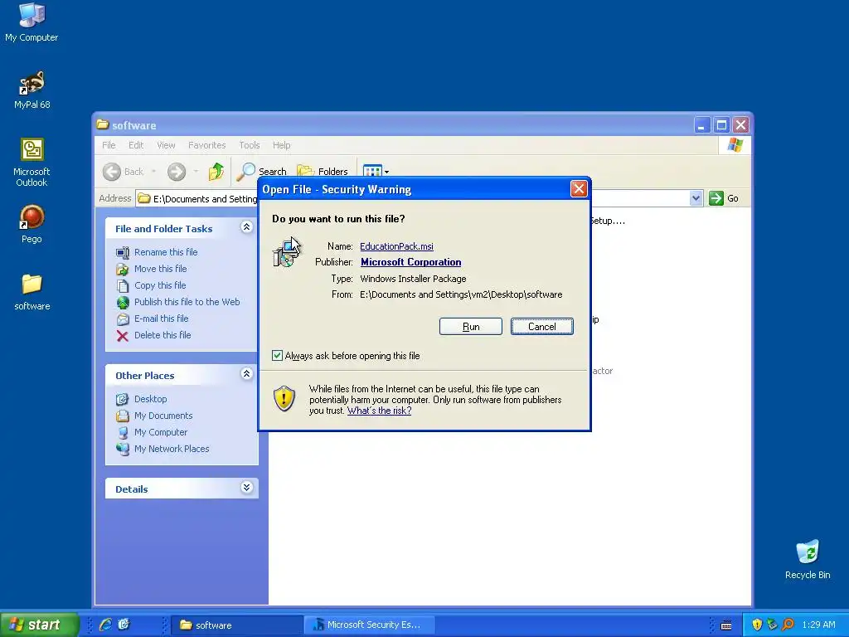Expand the Details panel
This screenshot has width=849, height=637.
(246, 488)
